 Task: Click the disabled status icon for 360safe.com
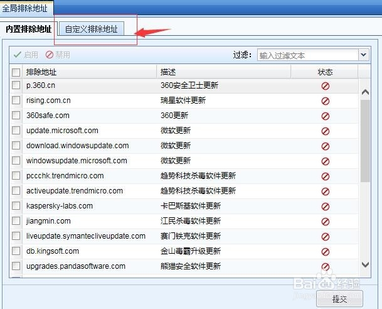pyautogui.click(x=326, y=116)
